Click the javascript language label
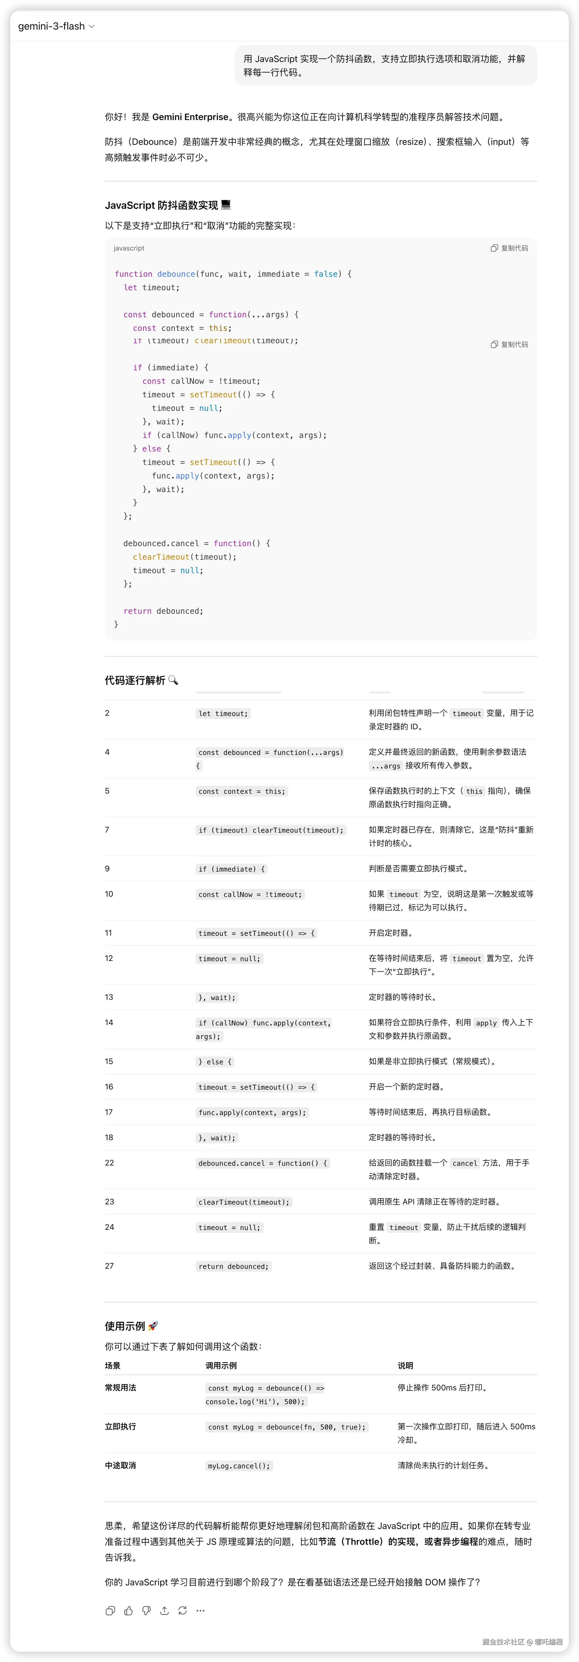Screen dimensions: 579x1662 coord(129,248)
